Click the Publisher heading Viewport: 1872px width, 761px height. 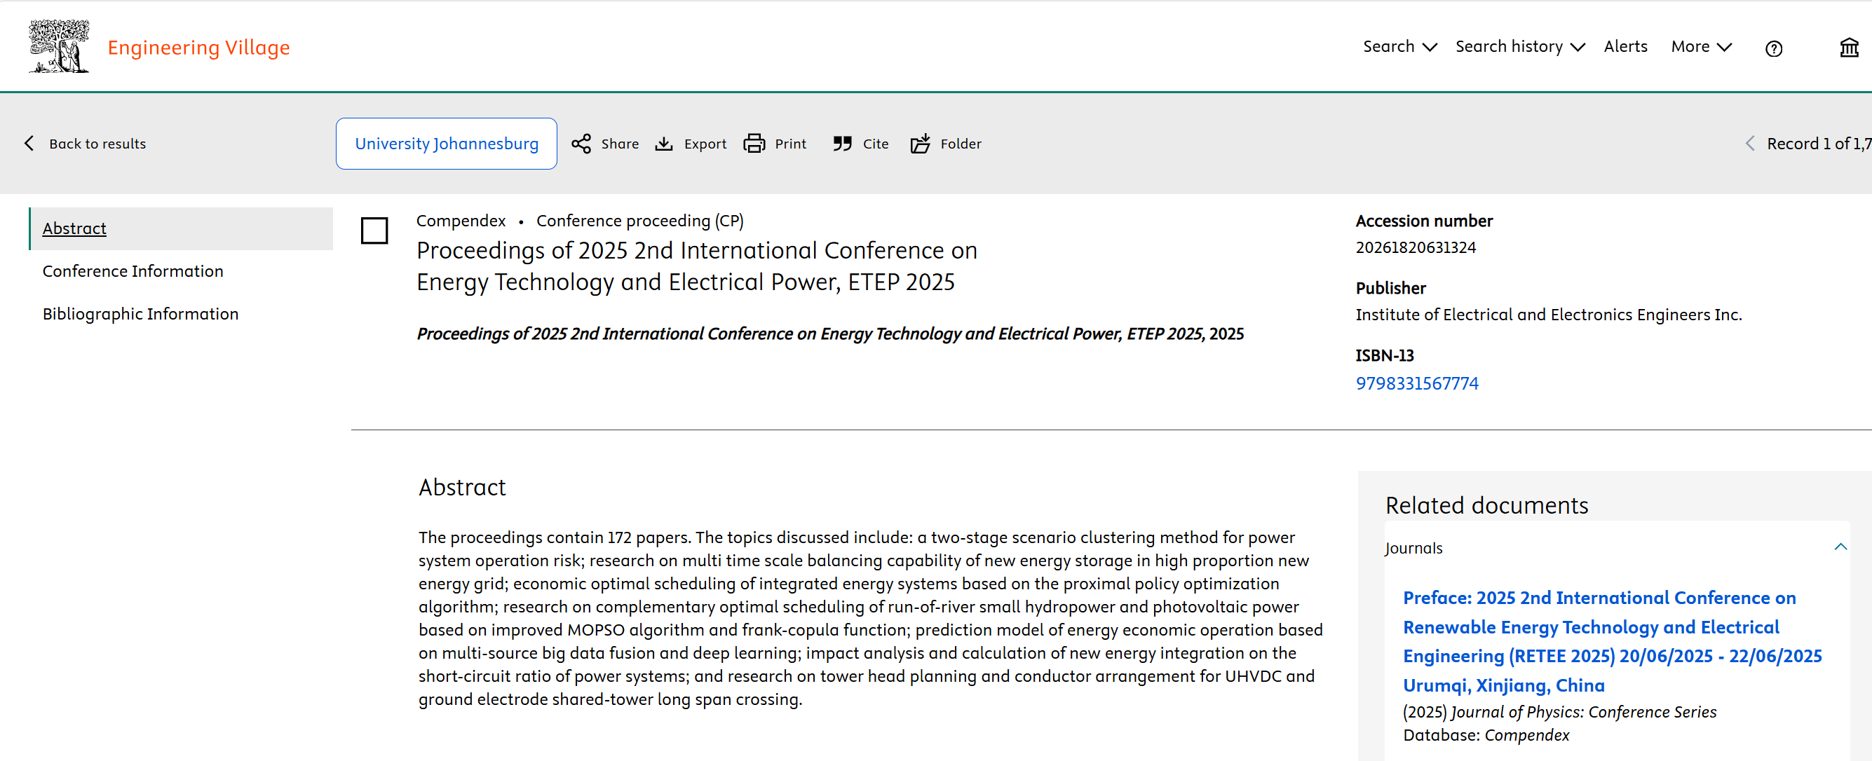(x=1391, y=288)
